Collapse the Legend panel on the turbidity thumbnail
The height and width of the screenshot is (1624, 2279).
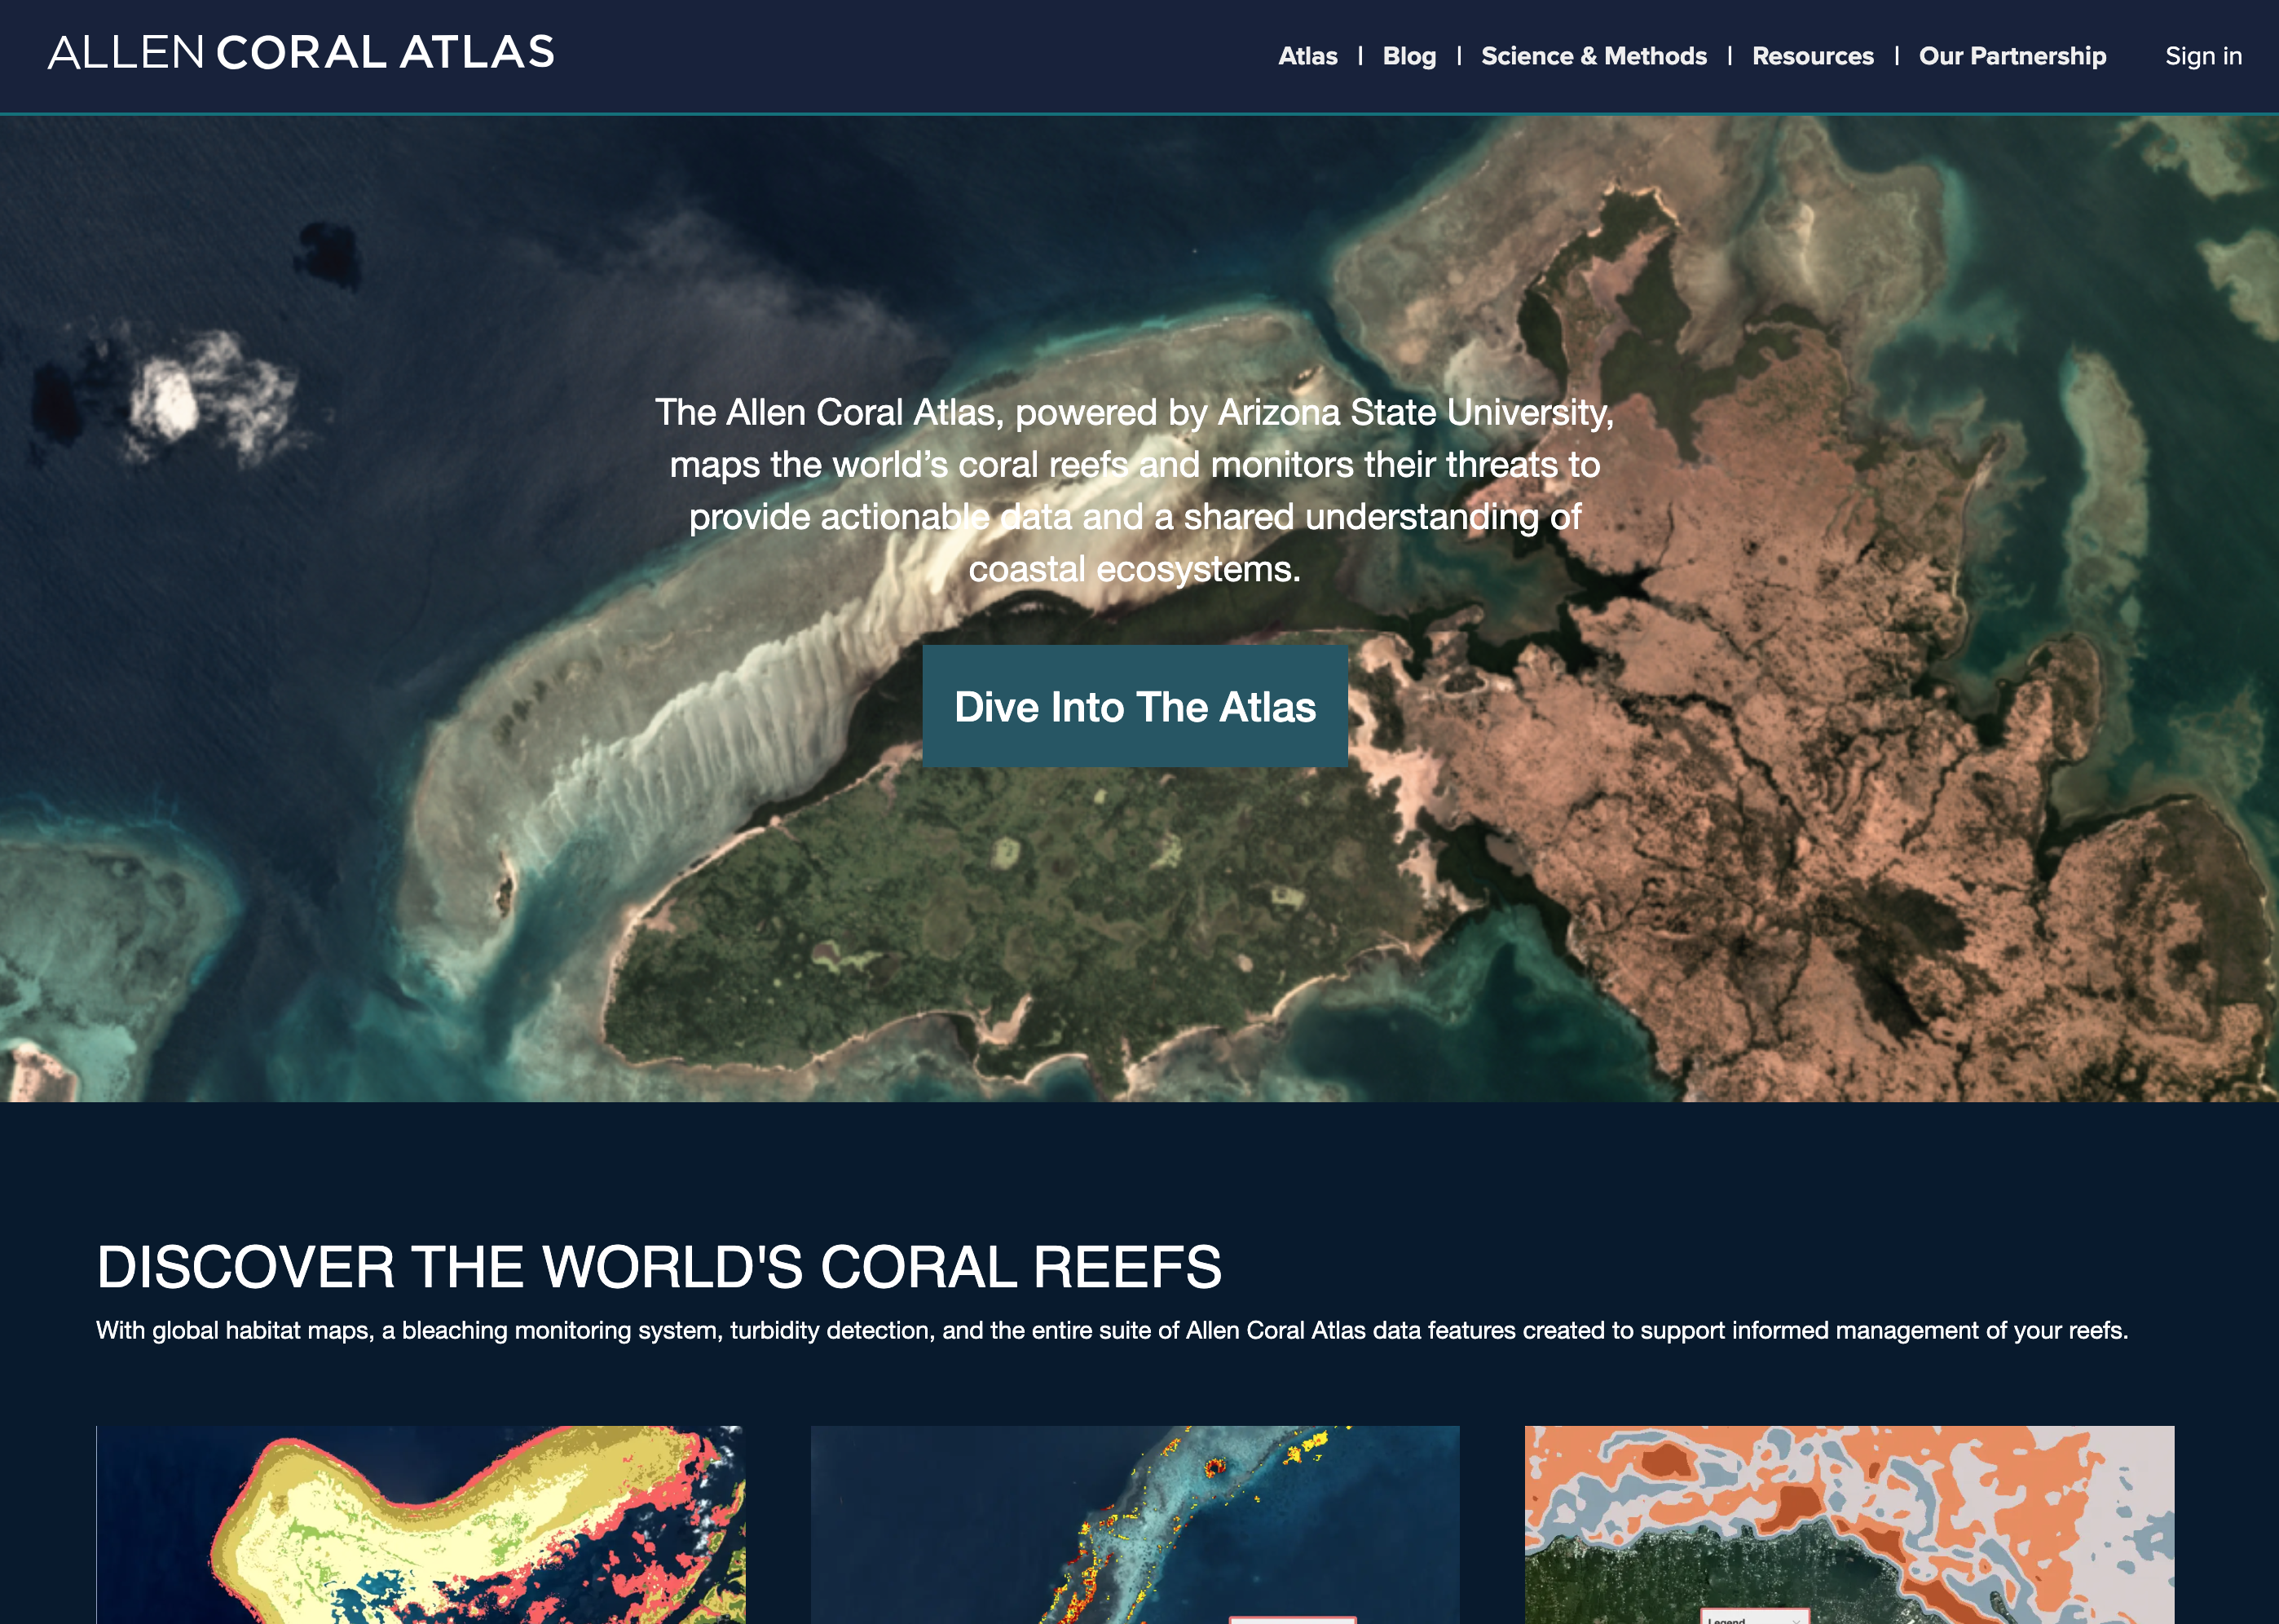1797,1621
